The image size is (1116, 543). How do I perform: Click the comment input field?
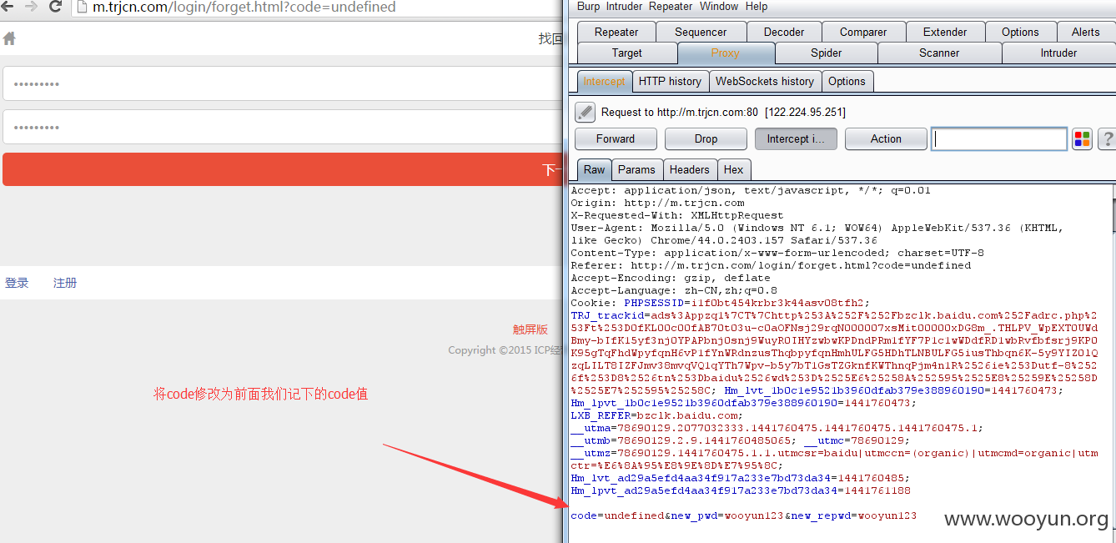coord(999,139)
